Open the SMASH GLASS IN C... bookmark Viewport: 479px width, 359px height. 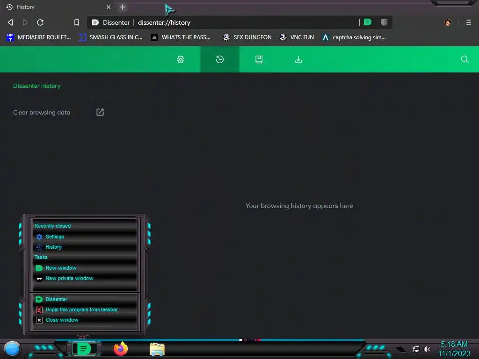(x=111, y=37)
